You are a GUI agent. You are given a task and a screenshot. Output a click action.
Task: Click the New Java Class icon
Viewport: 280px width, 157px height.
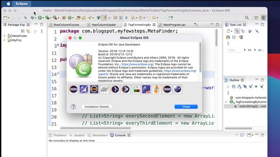coord(70,17)
